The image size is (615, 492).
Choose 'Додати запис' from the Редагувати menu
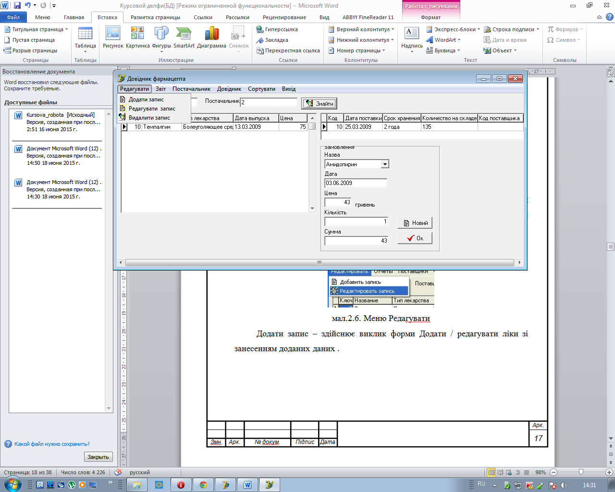(154, 99)
